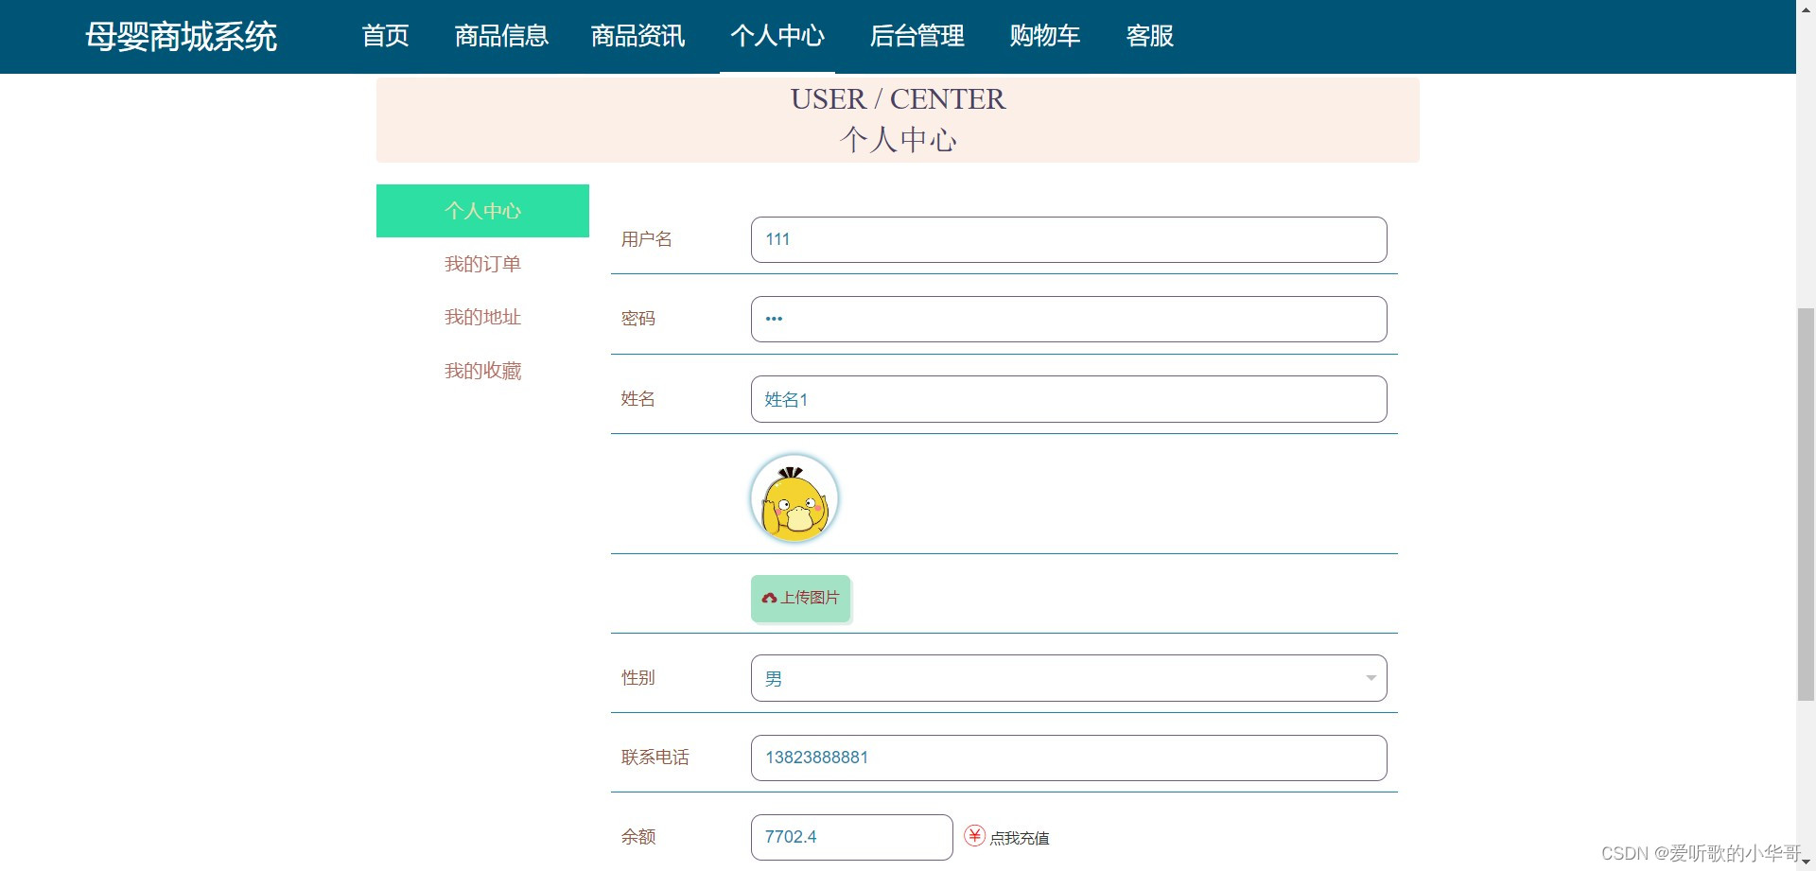Select 个人中心 tab in the top navigation
This screenshot has height=871, width=1816.
coord(777,36)
